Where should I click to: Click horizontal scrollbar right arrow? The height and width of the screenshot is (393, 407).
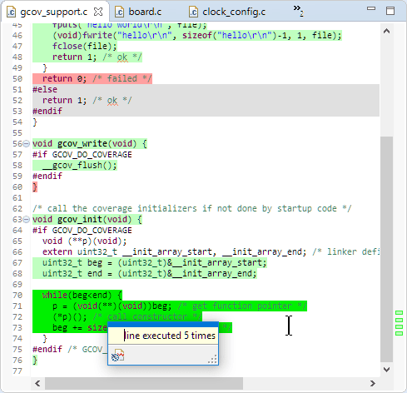point(373,384)
